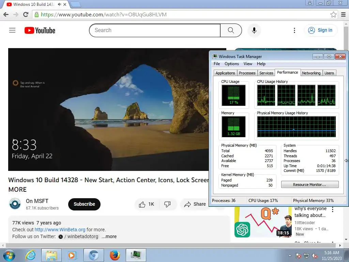Screen dimensions: 349x262
Task: Open the taskbar clock and date
Action: 332,256
